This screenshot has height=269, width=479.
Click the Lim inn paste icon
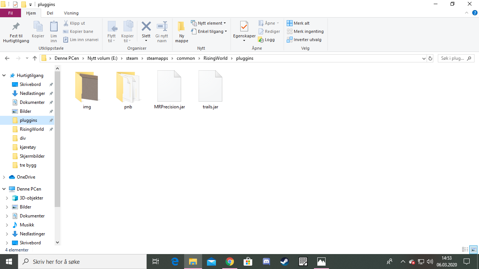(x=54, y=27)
